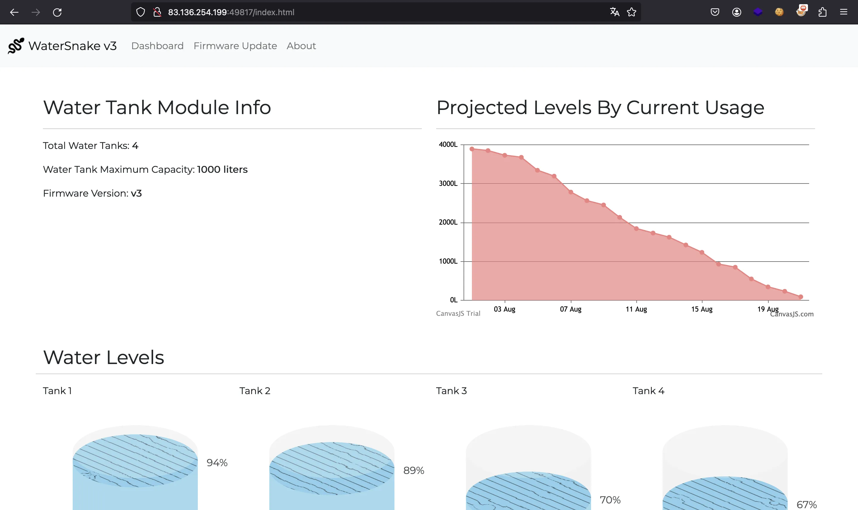Click the 3000L axis label
Screen dimensions: 858x510
pyautogui.click(x=448, y=184)
